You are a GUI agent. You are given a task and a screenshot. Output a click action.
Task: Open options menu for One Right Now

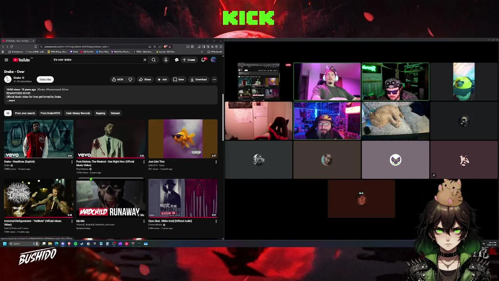[x=144, y=162]
